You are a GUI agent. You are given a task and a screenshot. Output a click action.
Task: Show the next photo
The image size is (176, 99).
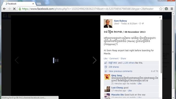coord(95,60)
